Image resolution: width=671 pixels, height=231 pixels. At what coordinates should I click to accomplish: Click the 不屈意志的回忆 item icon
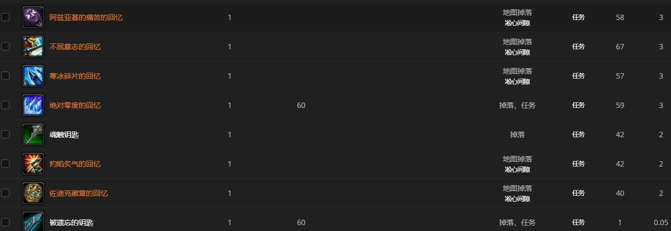pos(33,47)
